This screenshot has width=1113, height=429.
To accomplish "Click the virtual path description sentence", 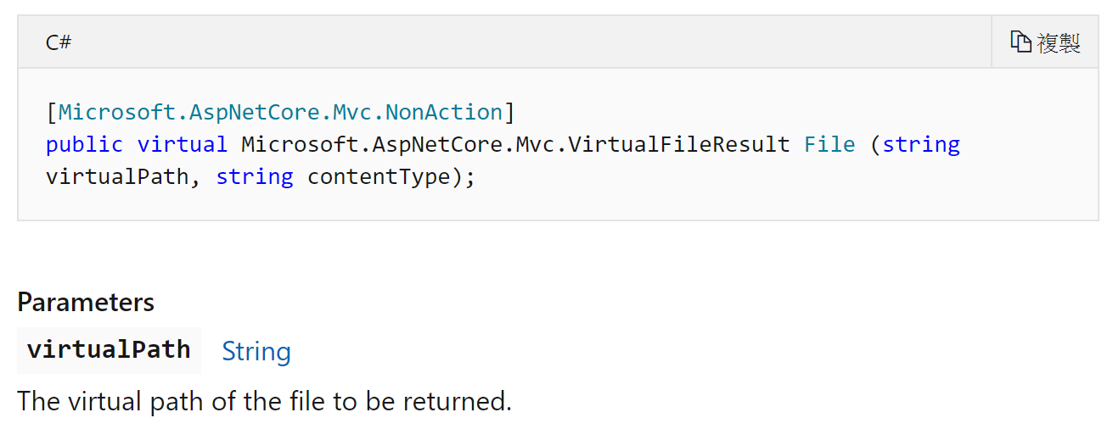I will click(x=265, y=401).
